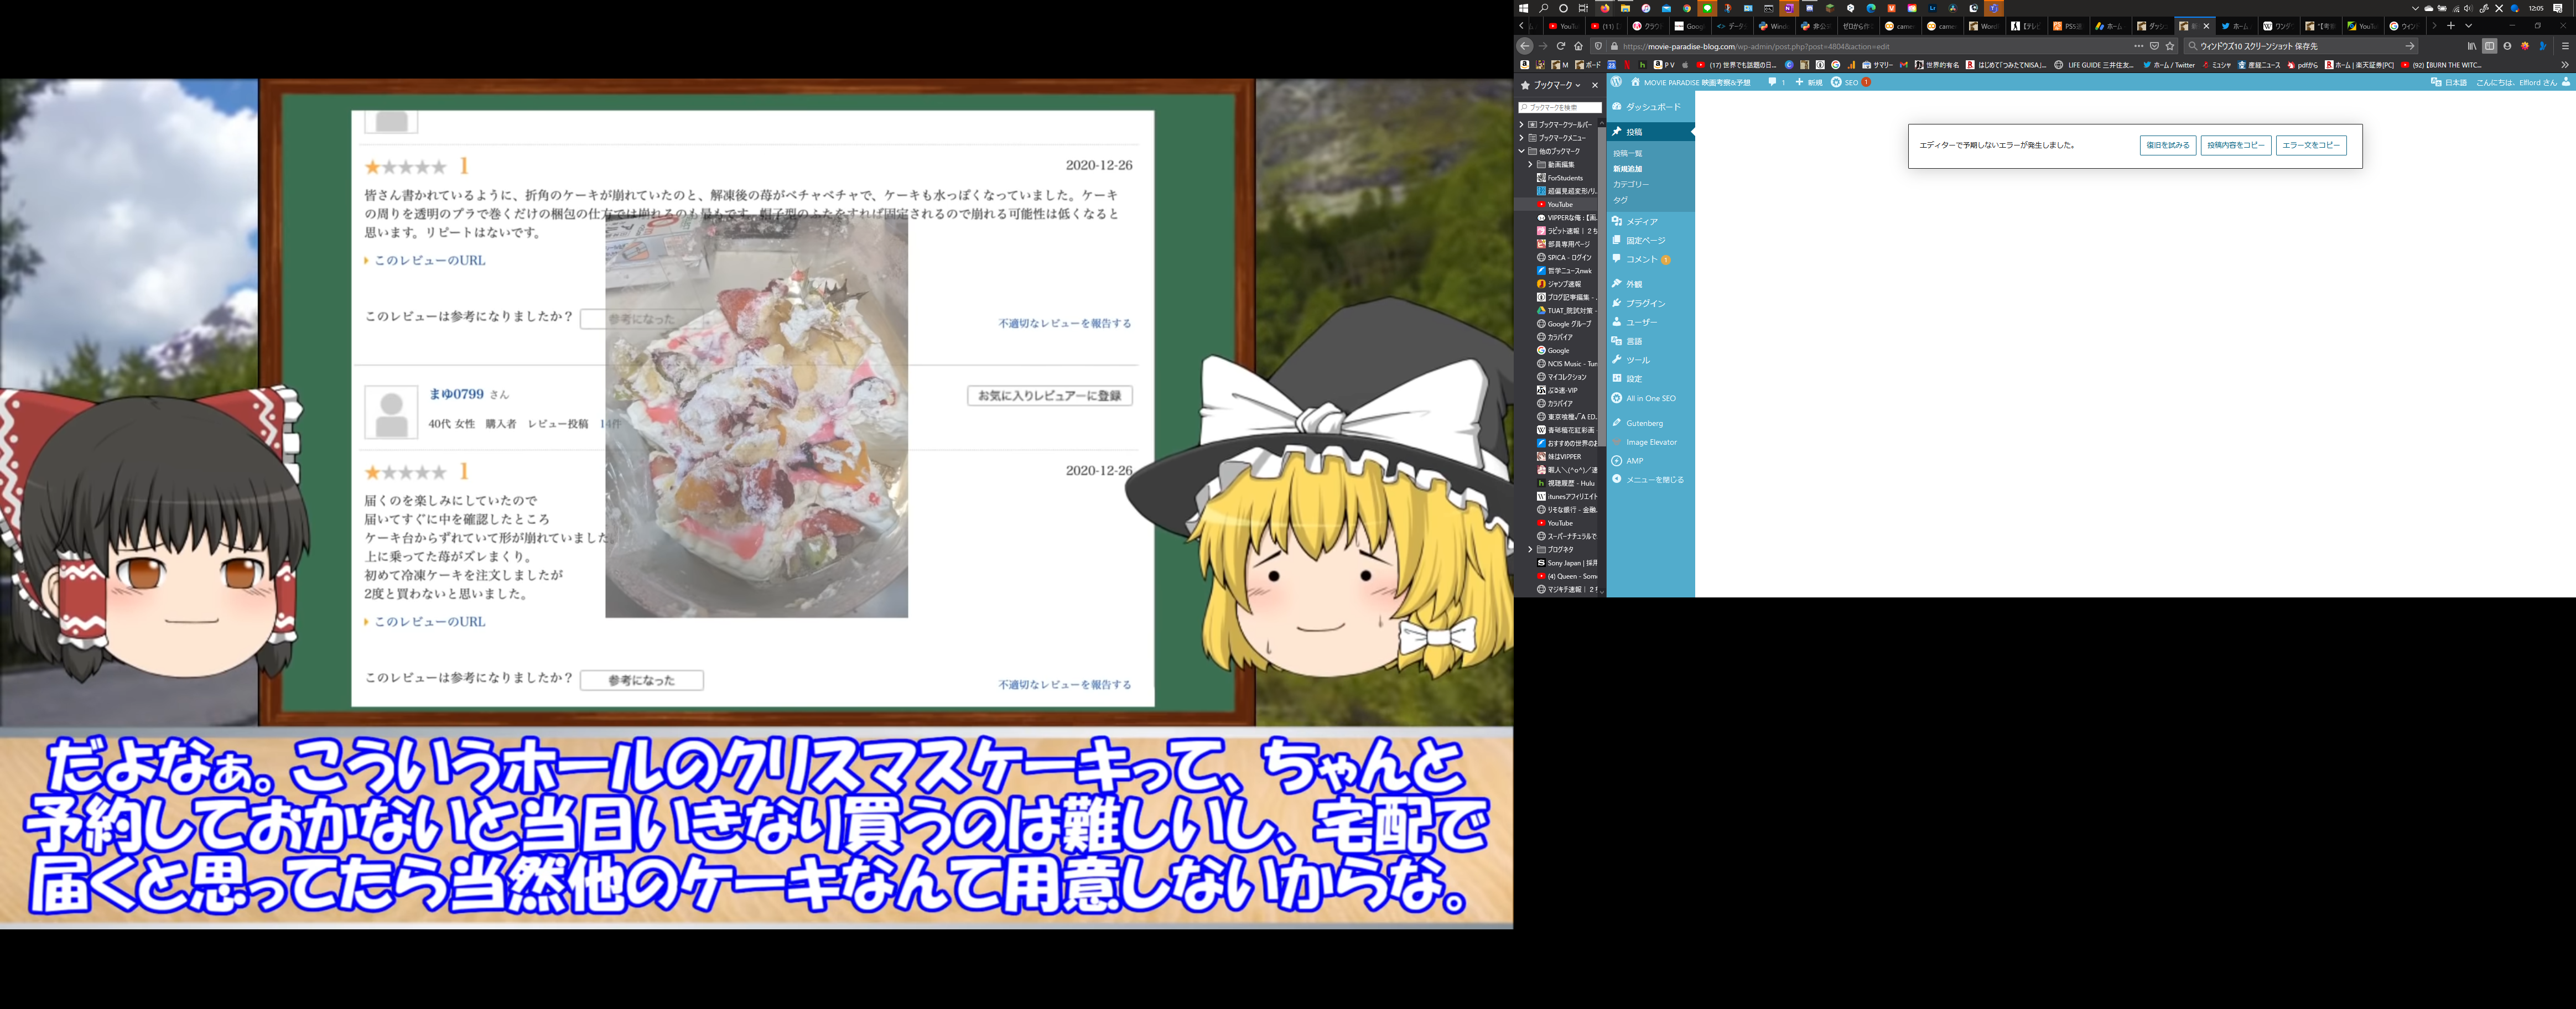2576x1009 pixels.
Task: Collapse menu via メニューを閉じる
Action: [1650, 480]
